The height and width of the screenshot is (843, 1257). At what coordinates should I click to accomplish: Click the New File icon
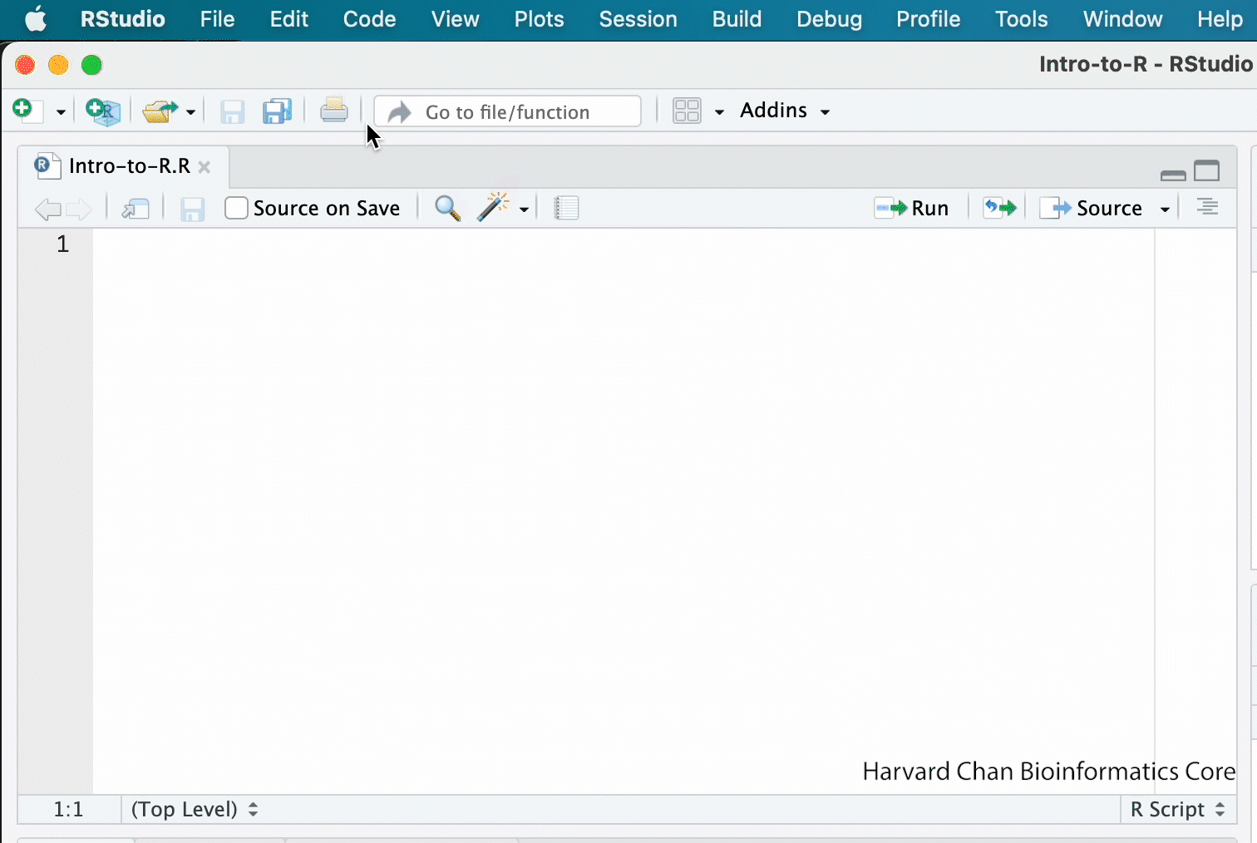(25, 111)
